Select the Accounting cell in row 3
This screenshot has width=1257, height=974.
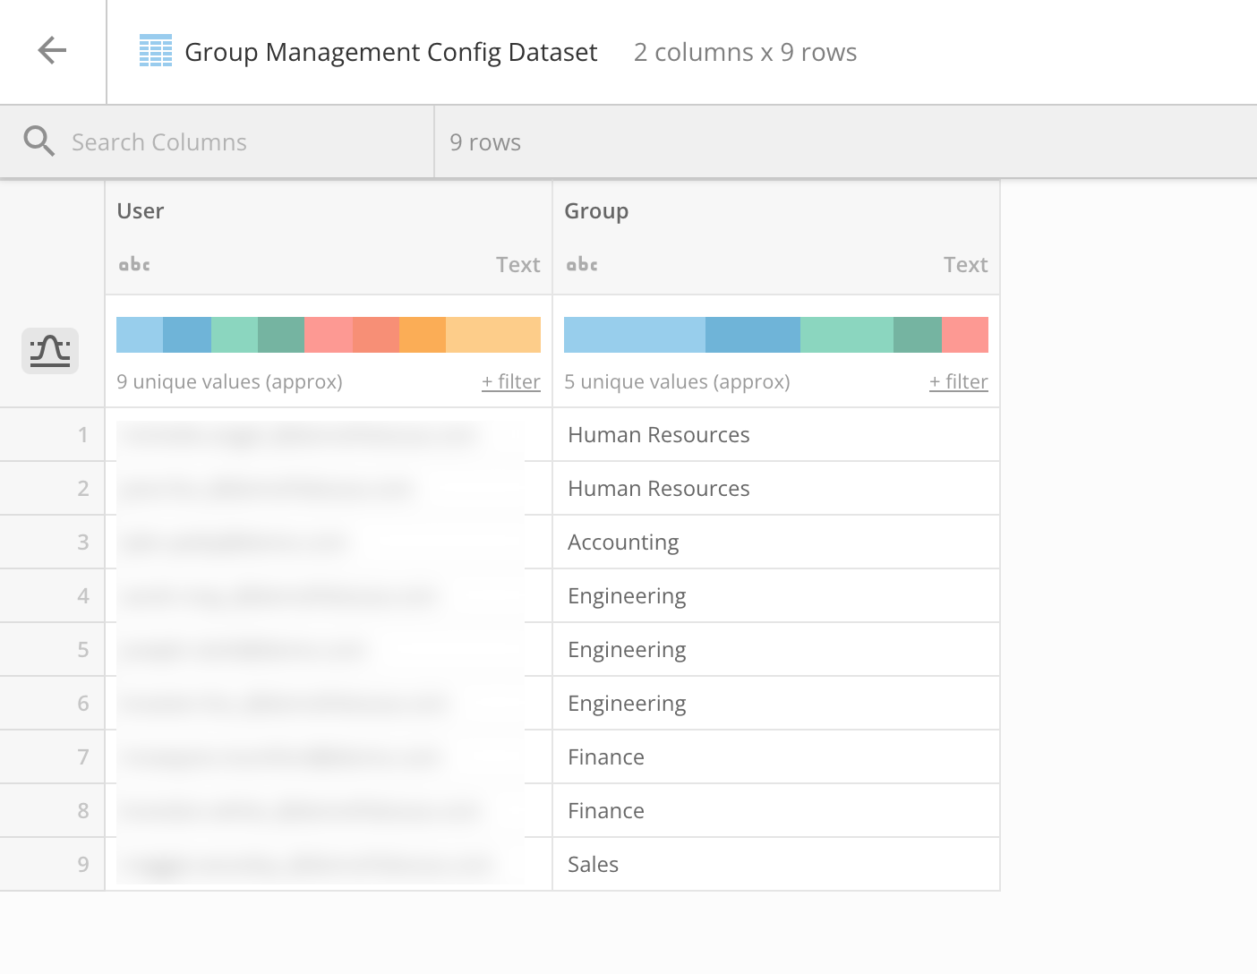point(623,542)
